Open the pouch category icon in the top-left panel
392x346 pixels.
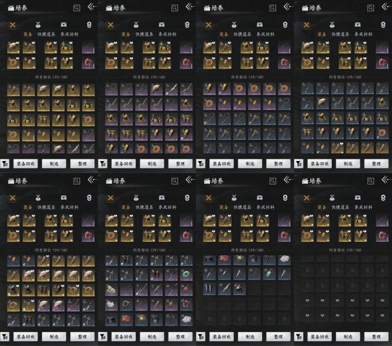(x=37, y=25)
